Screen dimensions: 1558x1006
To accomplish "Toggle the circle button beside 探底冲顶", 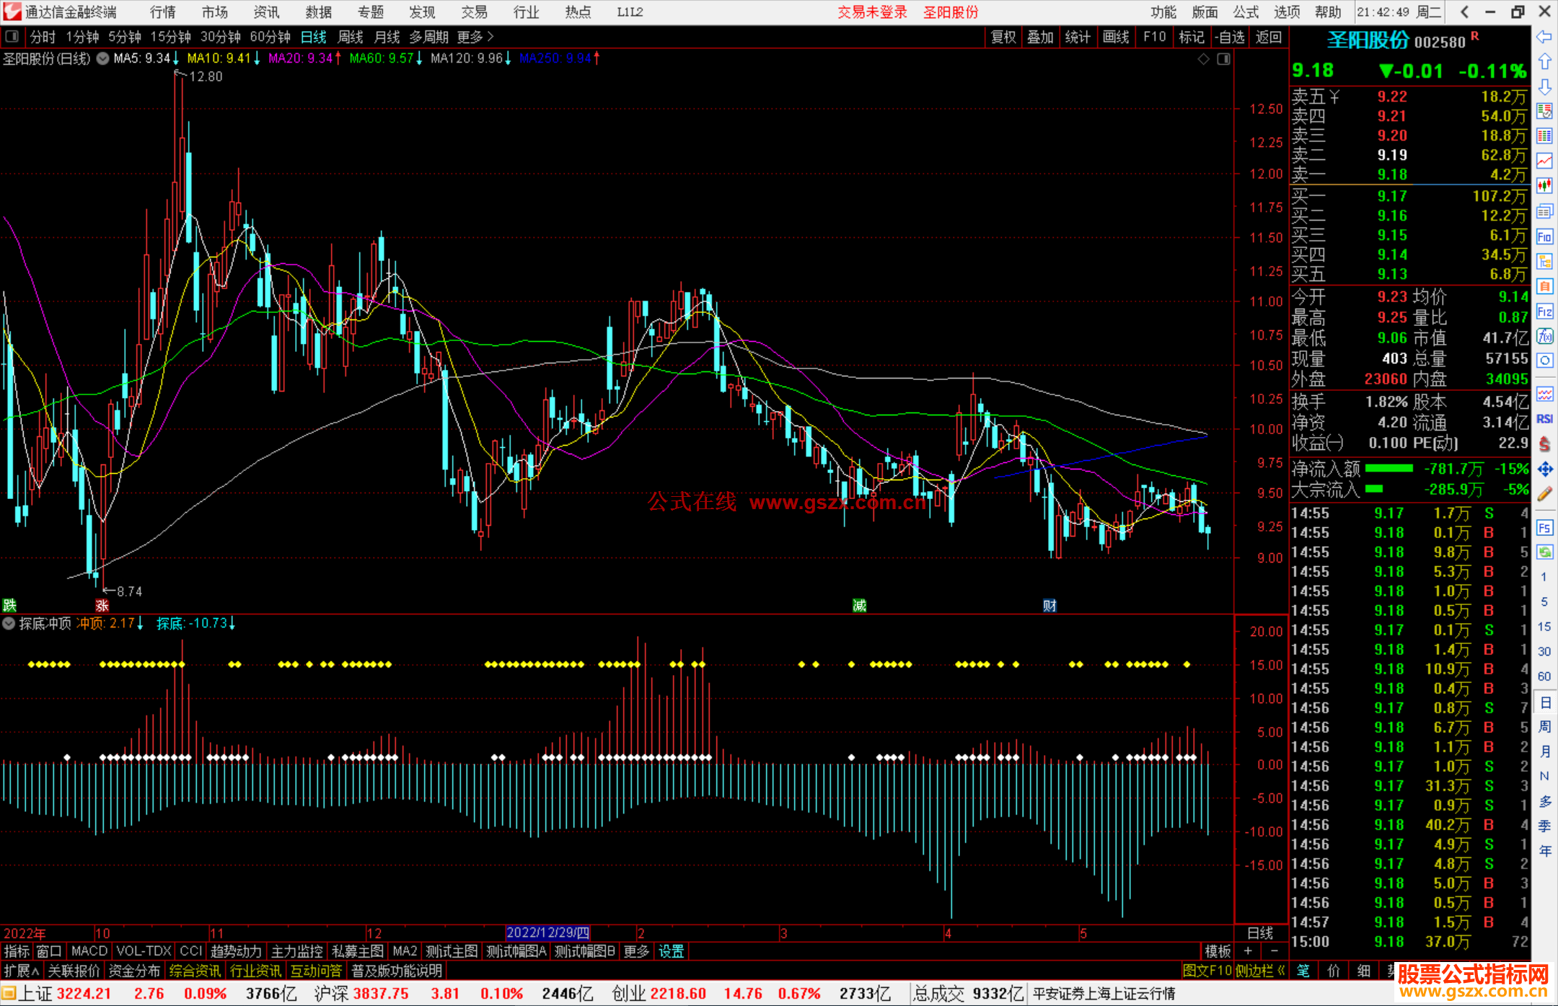I will tap(9, 623).
